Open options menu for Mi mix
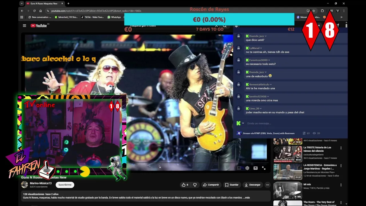366x206 pixels. 341,185
